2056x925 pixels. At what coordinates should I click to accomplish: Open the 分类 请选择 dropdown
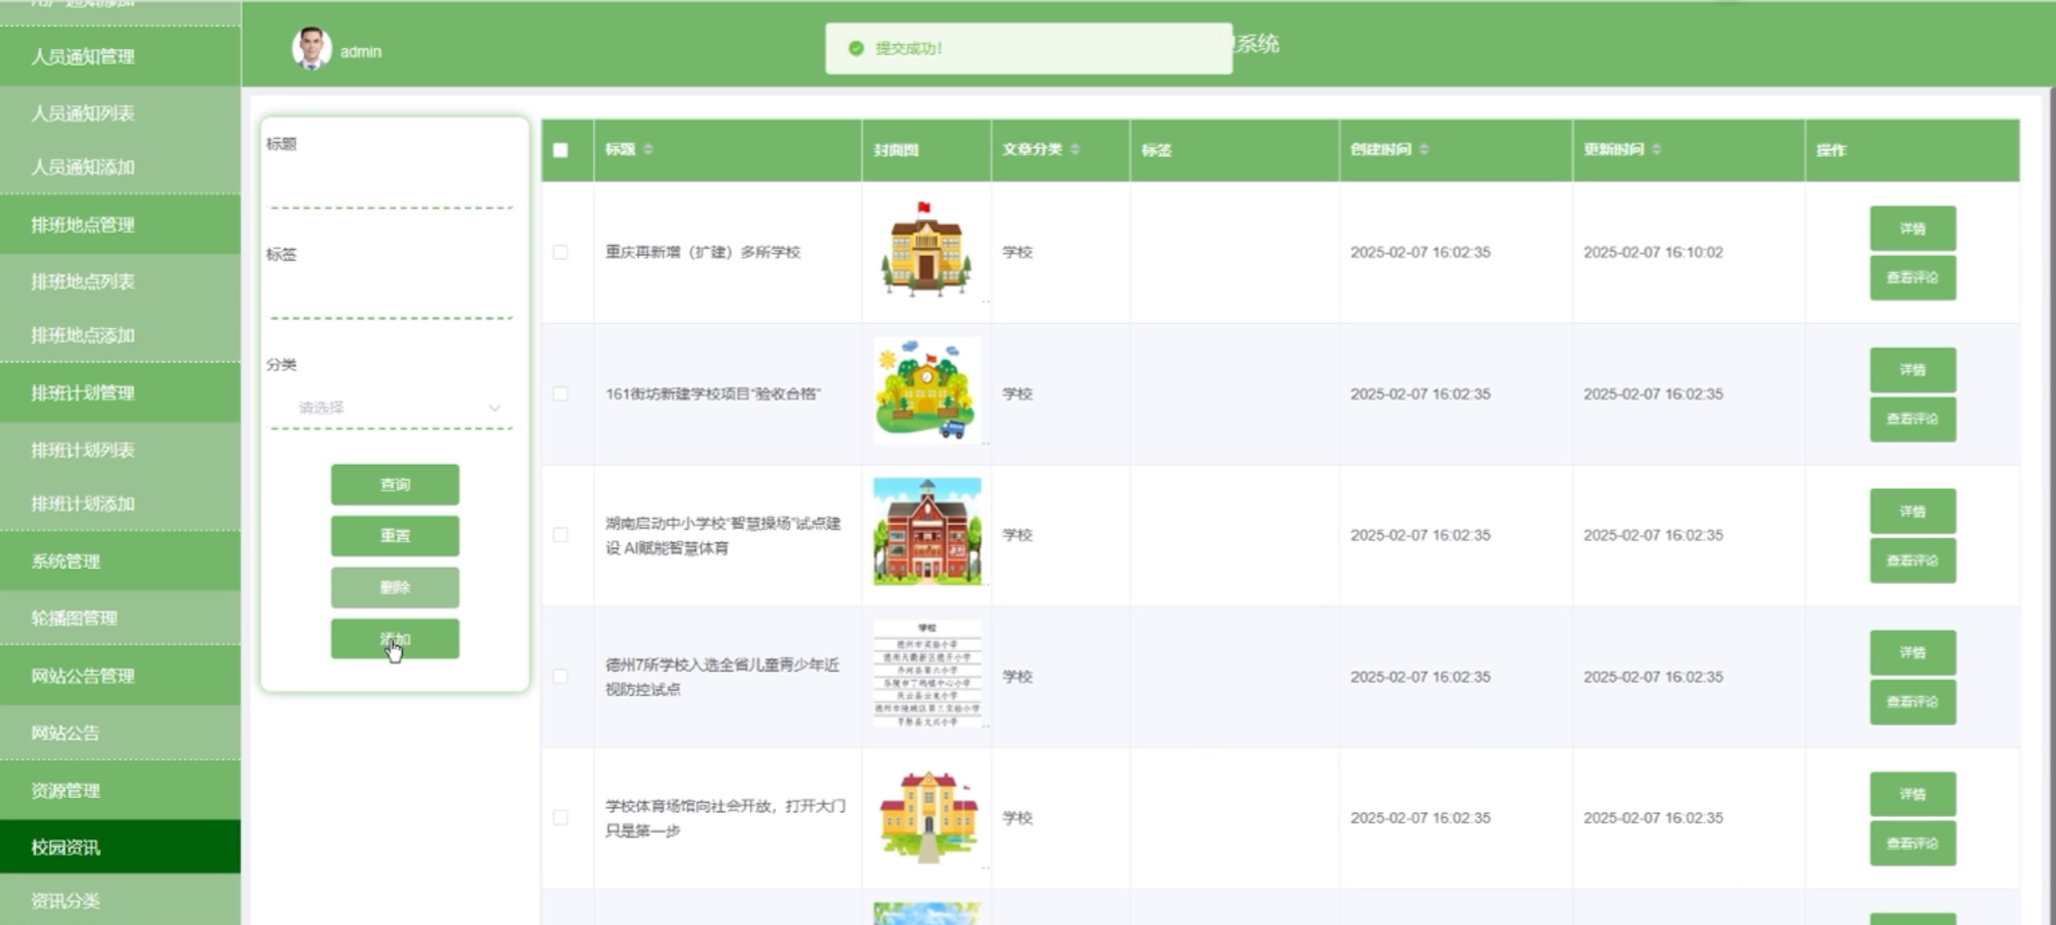pyautogui.click(x=391, y=408)
